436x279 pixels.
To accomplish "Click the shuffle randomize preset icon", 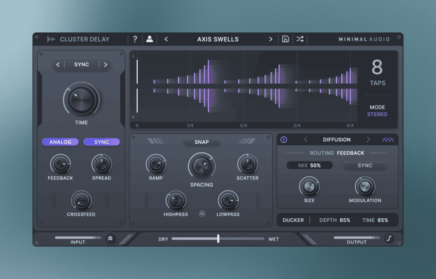I will point(300,39).
